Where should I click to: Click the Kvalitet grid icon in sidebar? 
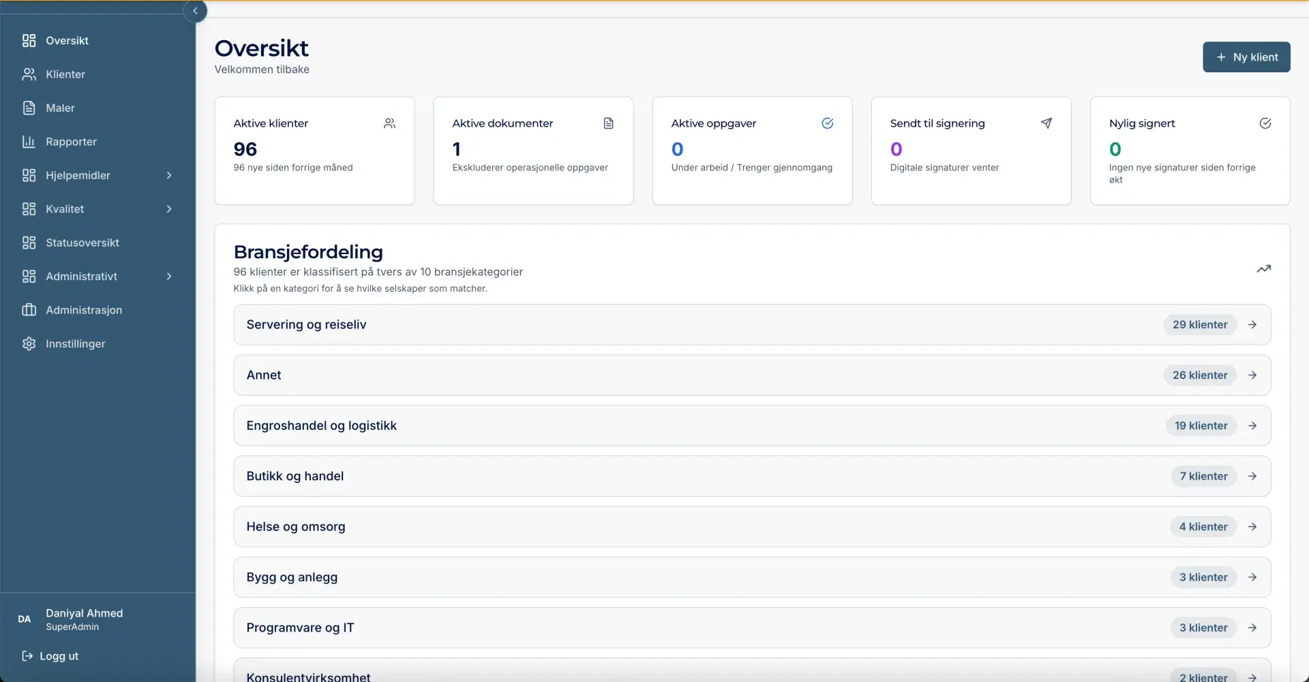[x=29, y=209]
